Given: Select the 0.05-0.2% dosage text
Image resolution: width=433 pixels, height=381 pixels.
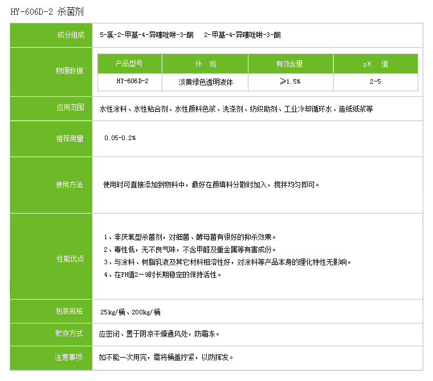Looking at the screenshot, I should (x=120, y=138).
